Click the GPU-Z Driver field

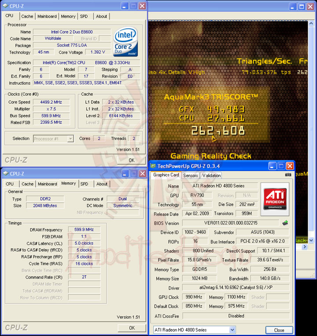tap(236, 287)
